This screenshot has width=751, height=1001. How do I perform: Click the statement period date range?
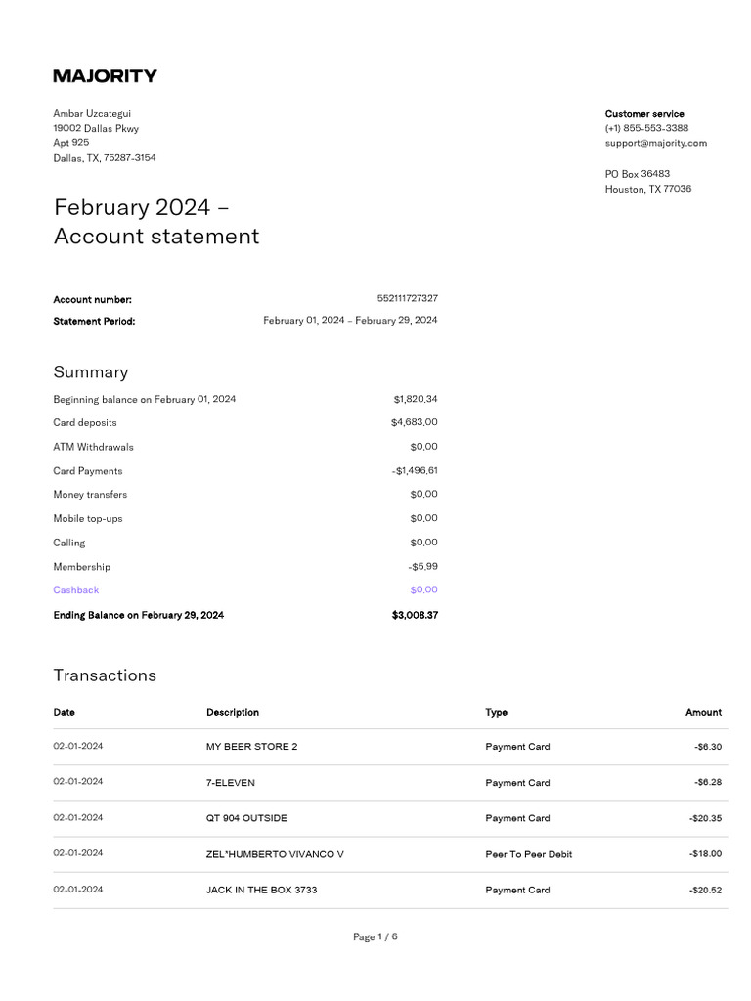(x=350, y=320)
